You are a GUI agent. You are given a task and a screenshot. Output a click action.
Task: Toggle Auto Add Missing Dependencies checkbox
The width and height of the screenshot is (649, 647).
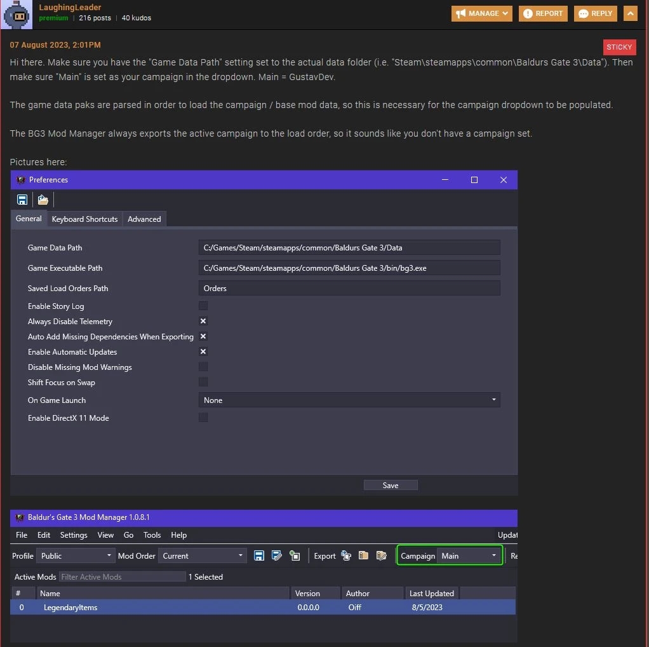pos(203,336)
